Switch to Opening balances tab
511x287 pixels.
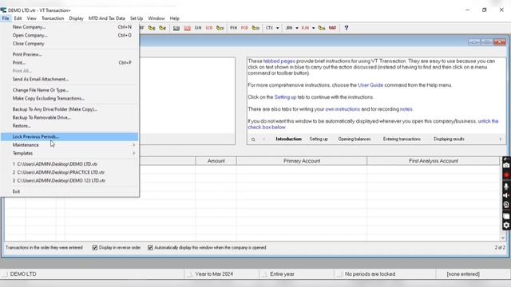click(x=355, y=139)
